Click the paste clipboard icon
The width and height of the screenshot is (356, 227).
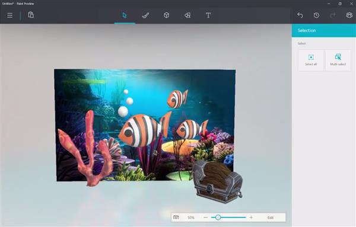(x=31, y=15)
